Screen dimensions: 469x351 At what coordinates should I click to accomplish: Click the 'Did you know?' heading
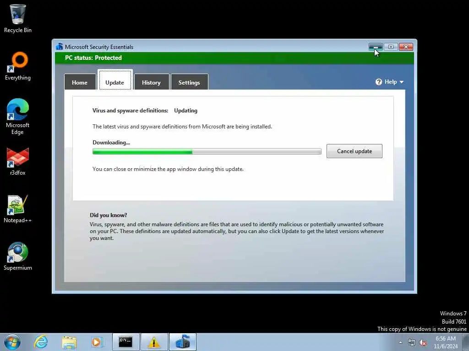[108, 215]
